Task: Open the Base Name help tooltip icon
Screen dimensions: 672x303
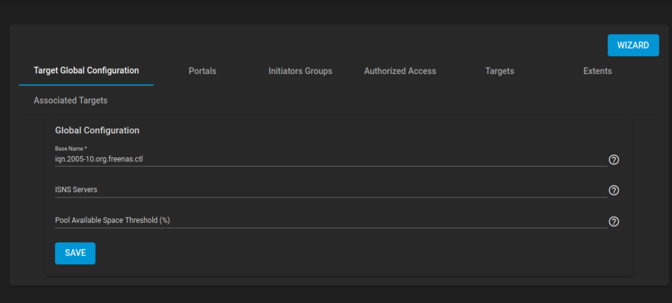Action: (x=614, y=160)
